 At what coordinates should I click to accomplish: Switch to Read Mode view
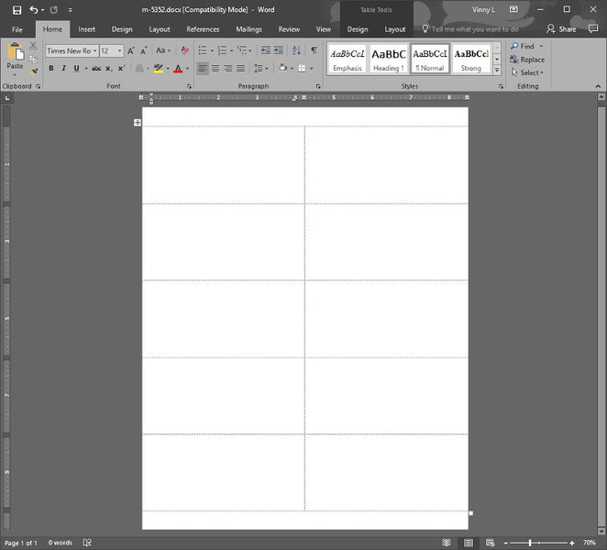tap(447, 543)
